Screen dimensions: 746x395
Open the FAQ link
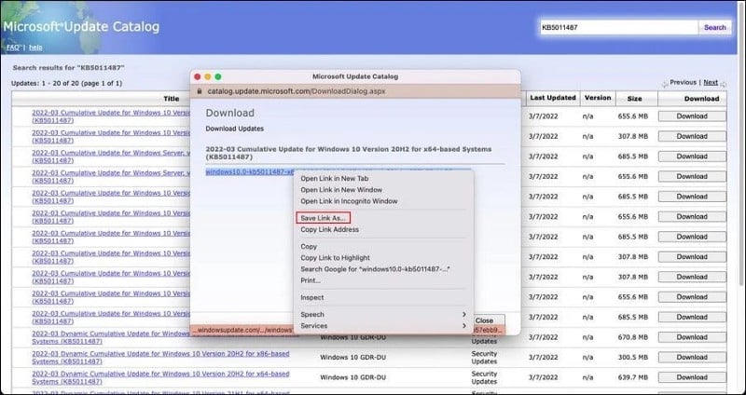[x=12, y=48]
